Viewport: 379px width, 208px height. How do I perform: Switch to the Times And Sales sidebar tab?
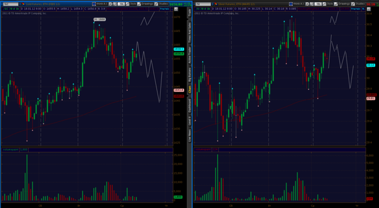pyautogui.click(x=189, y=32)
